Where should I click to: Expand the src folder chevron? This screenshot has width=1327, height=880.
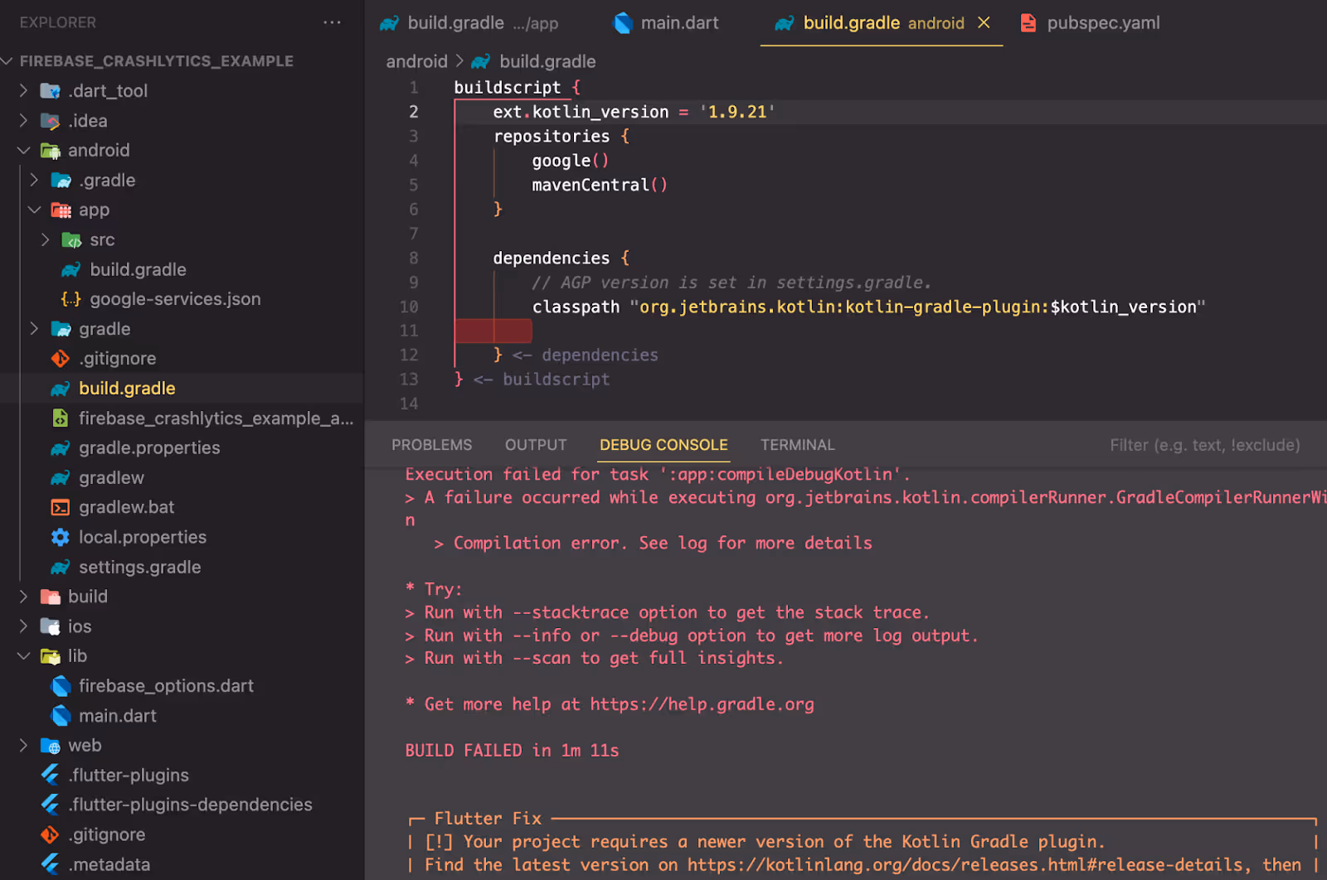click(x=46, y=239)
